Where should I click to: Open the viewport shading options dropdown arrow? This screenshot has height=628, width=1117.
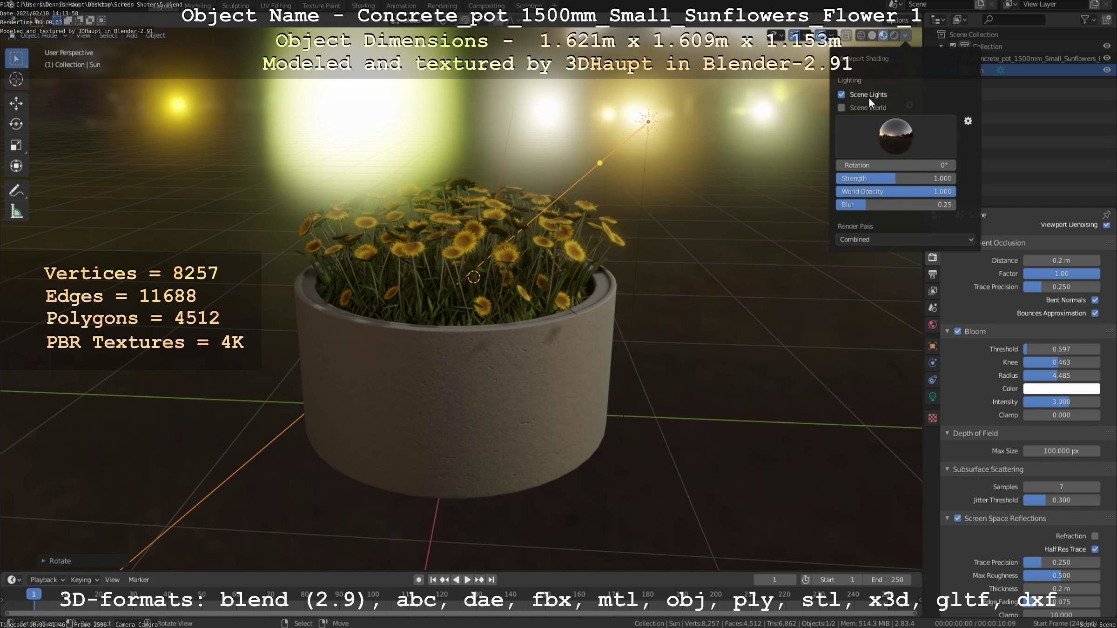coord(905,35)
